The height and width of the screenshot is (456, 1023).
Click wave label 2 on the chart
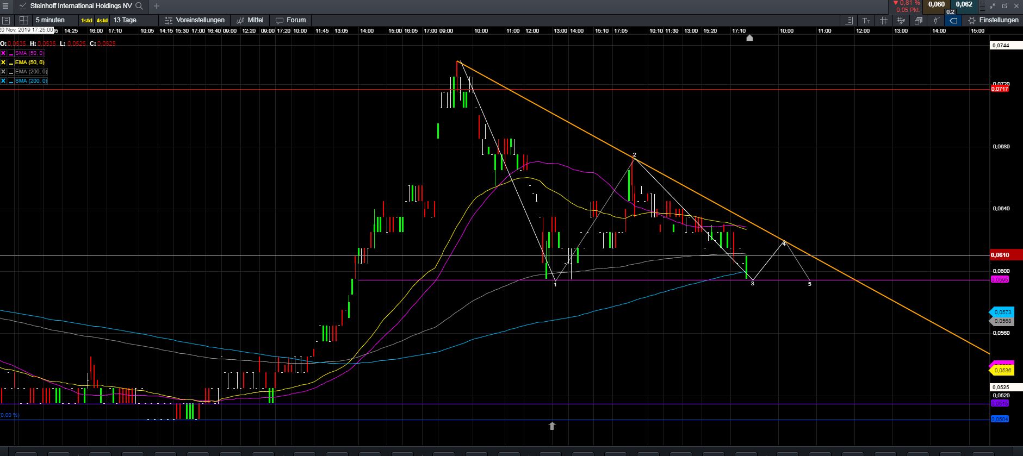pyautogui.click(x=635, y=155)
